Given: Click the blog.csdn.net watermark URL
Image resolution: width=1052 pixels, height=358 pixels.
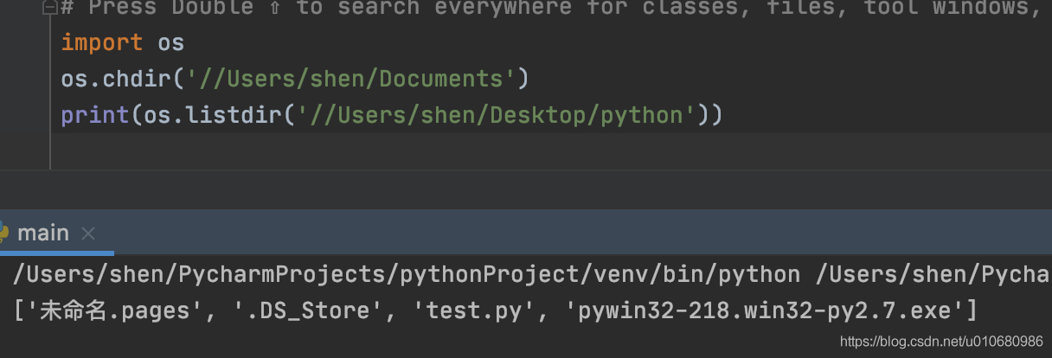Looking at the screenshot, I should pyautogui.click(x=940, y=342).
